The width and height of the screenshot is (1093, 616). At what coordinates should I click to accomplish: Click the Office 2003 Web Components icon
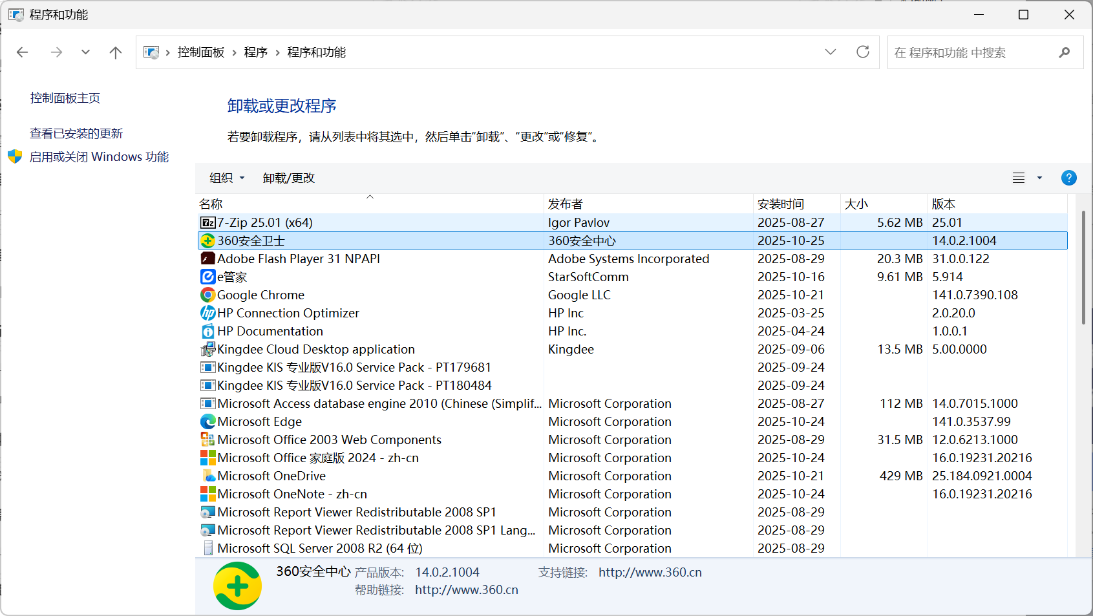tap(207, 440)
